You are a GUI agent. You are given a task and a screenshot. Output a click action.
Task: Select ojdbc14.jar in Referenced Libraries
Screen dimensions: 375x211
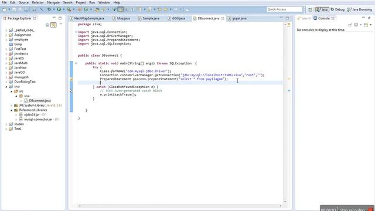coord(32,115)
